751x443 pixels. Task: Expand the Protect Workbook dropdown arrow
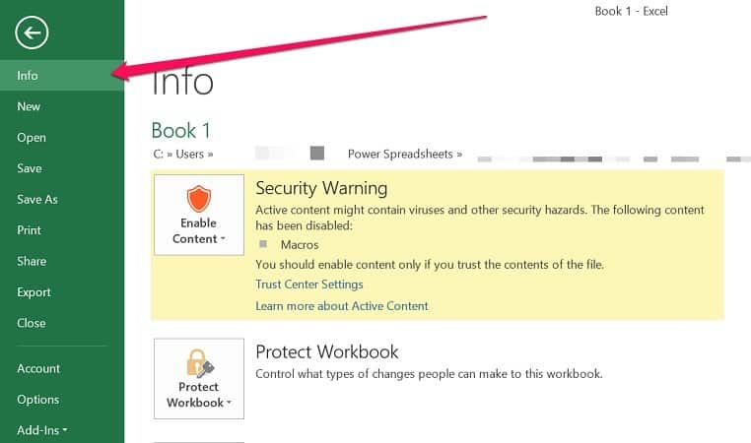(228, 403)
